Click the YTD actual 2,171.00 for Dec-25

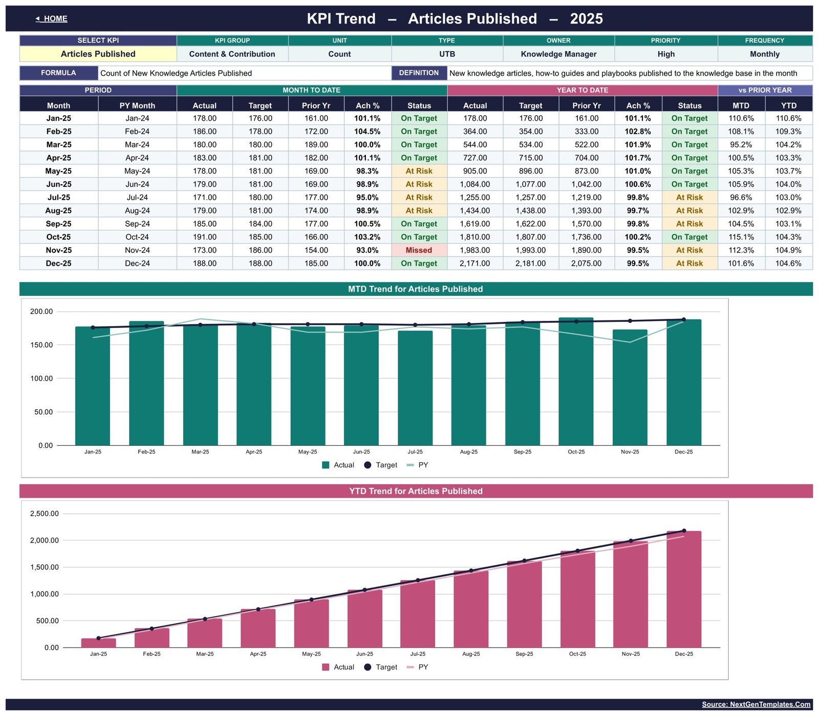pyautogui.click(x=475, y=264)
